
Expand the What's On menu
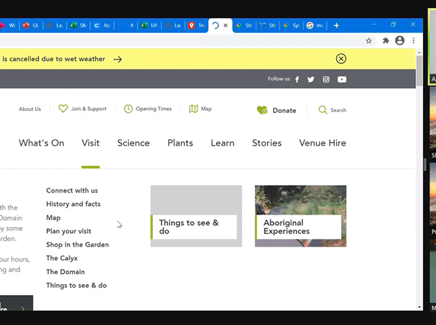pos(42,143)
